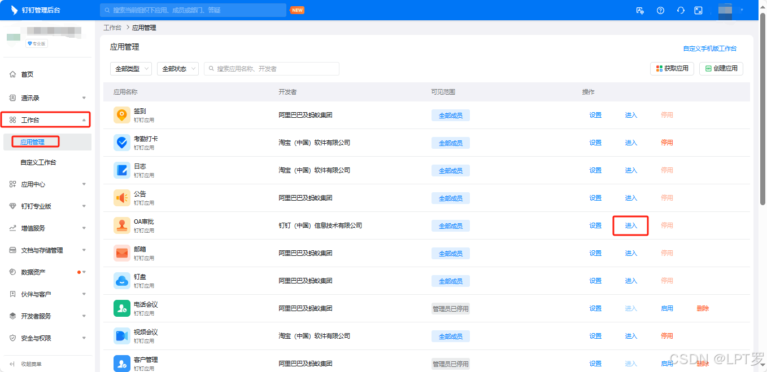Focus the 搜索应用名称、开发者 search field

point(272,69)
